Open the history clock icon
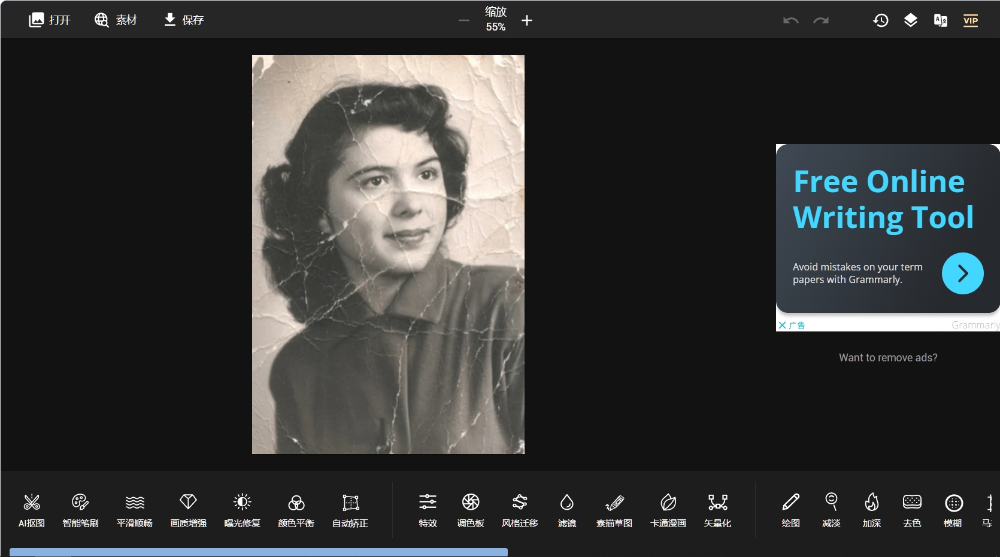Screen dimensions: 1000x557 (880, 20)
